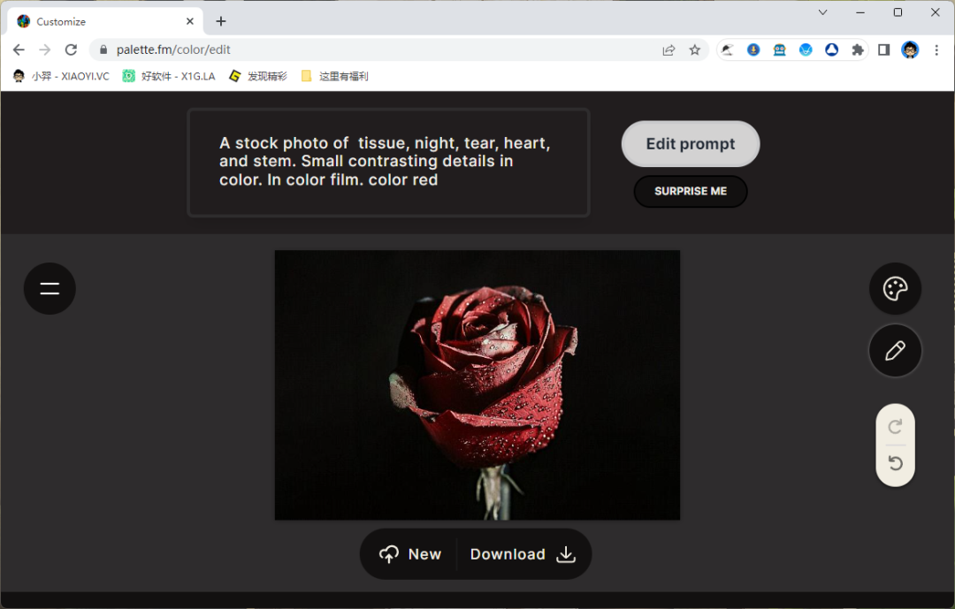The image size is (955, 609).
Task: Open Chrome's three-dot menu
Action: (936, 50)
